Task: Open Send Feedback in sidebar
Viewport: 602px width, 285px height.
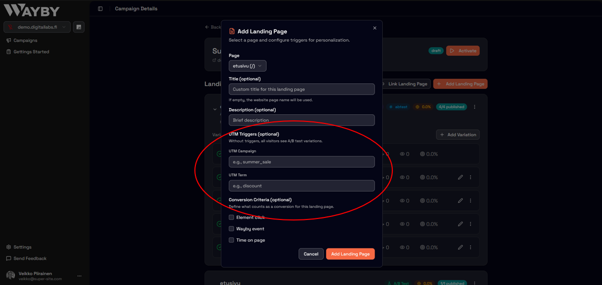Action: point(30,259)
